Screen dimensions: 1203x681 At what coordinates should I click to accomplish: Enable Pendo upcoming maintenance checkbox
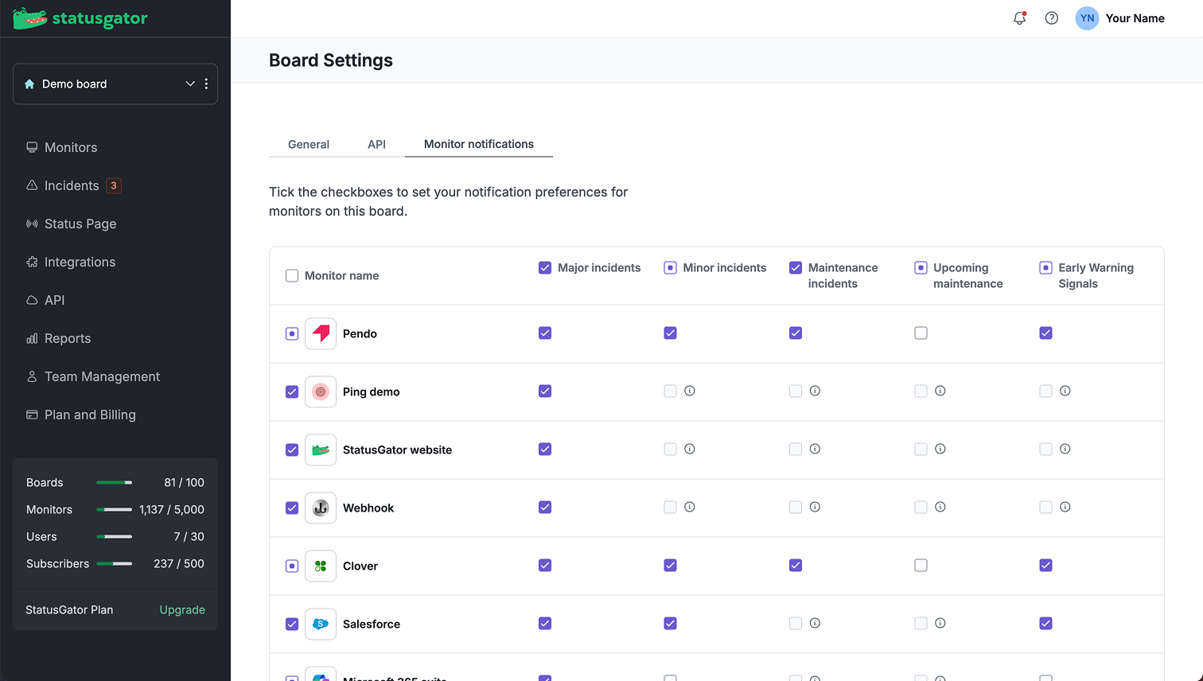921,333
